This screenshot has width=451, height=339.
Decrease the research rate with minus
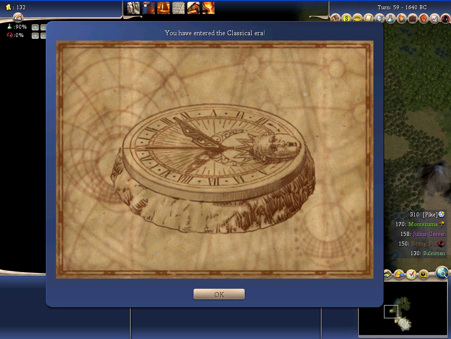(43, 27)
